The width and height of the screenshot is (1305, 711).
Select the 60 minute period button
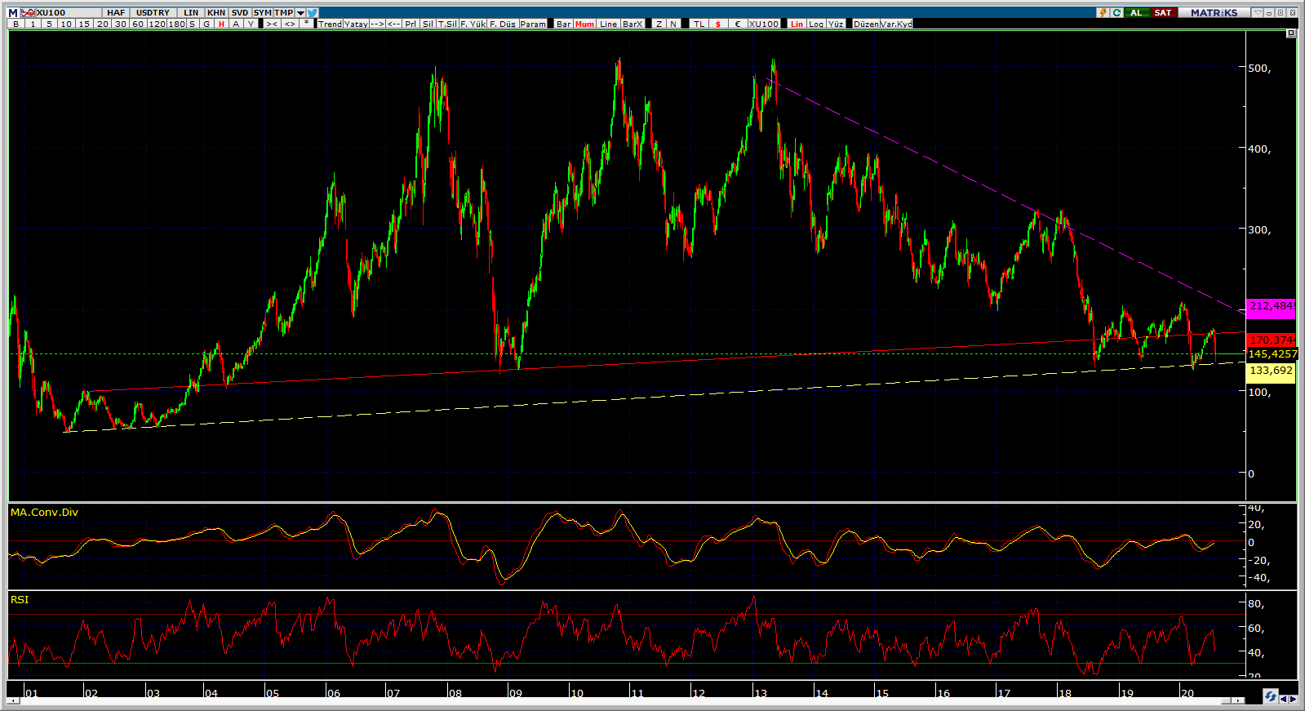coord(138,24)
